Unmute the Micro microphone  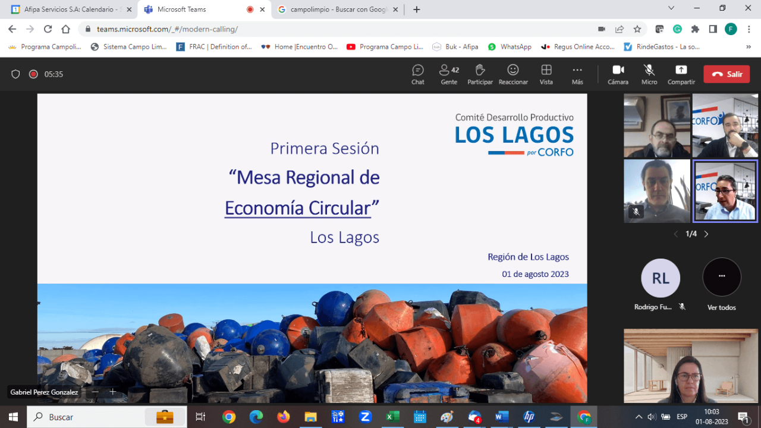tap(649, 74)
